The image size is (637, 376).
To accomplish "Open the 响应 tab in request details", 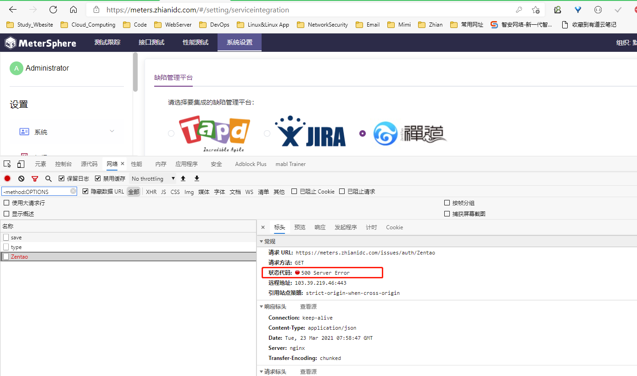I will point(319,227).
